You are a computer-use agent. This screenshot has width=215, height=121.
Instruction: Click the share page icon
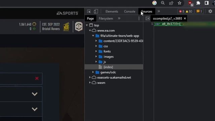(171, 3)
